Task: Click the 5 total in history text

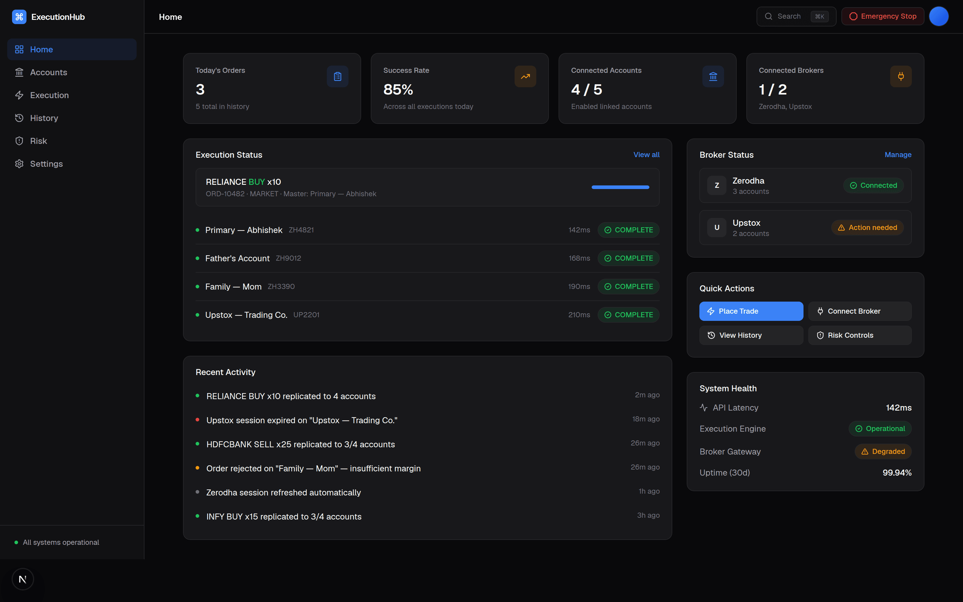Action: (222, 106)
